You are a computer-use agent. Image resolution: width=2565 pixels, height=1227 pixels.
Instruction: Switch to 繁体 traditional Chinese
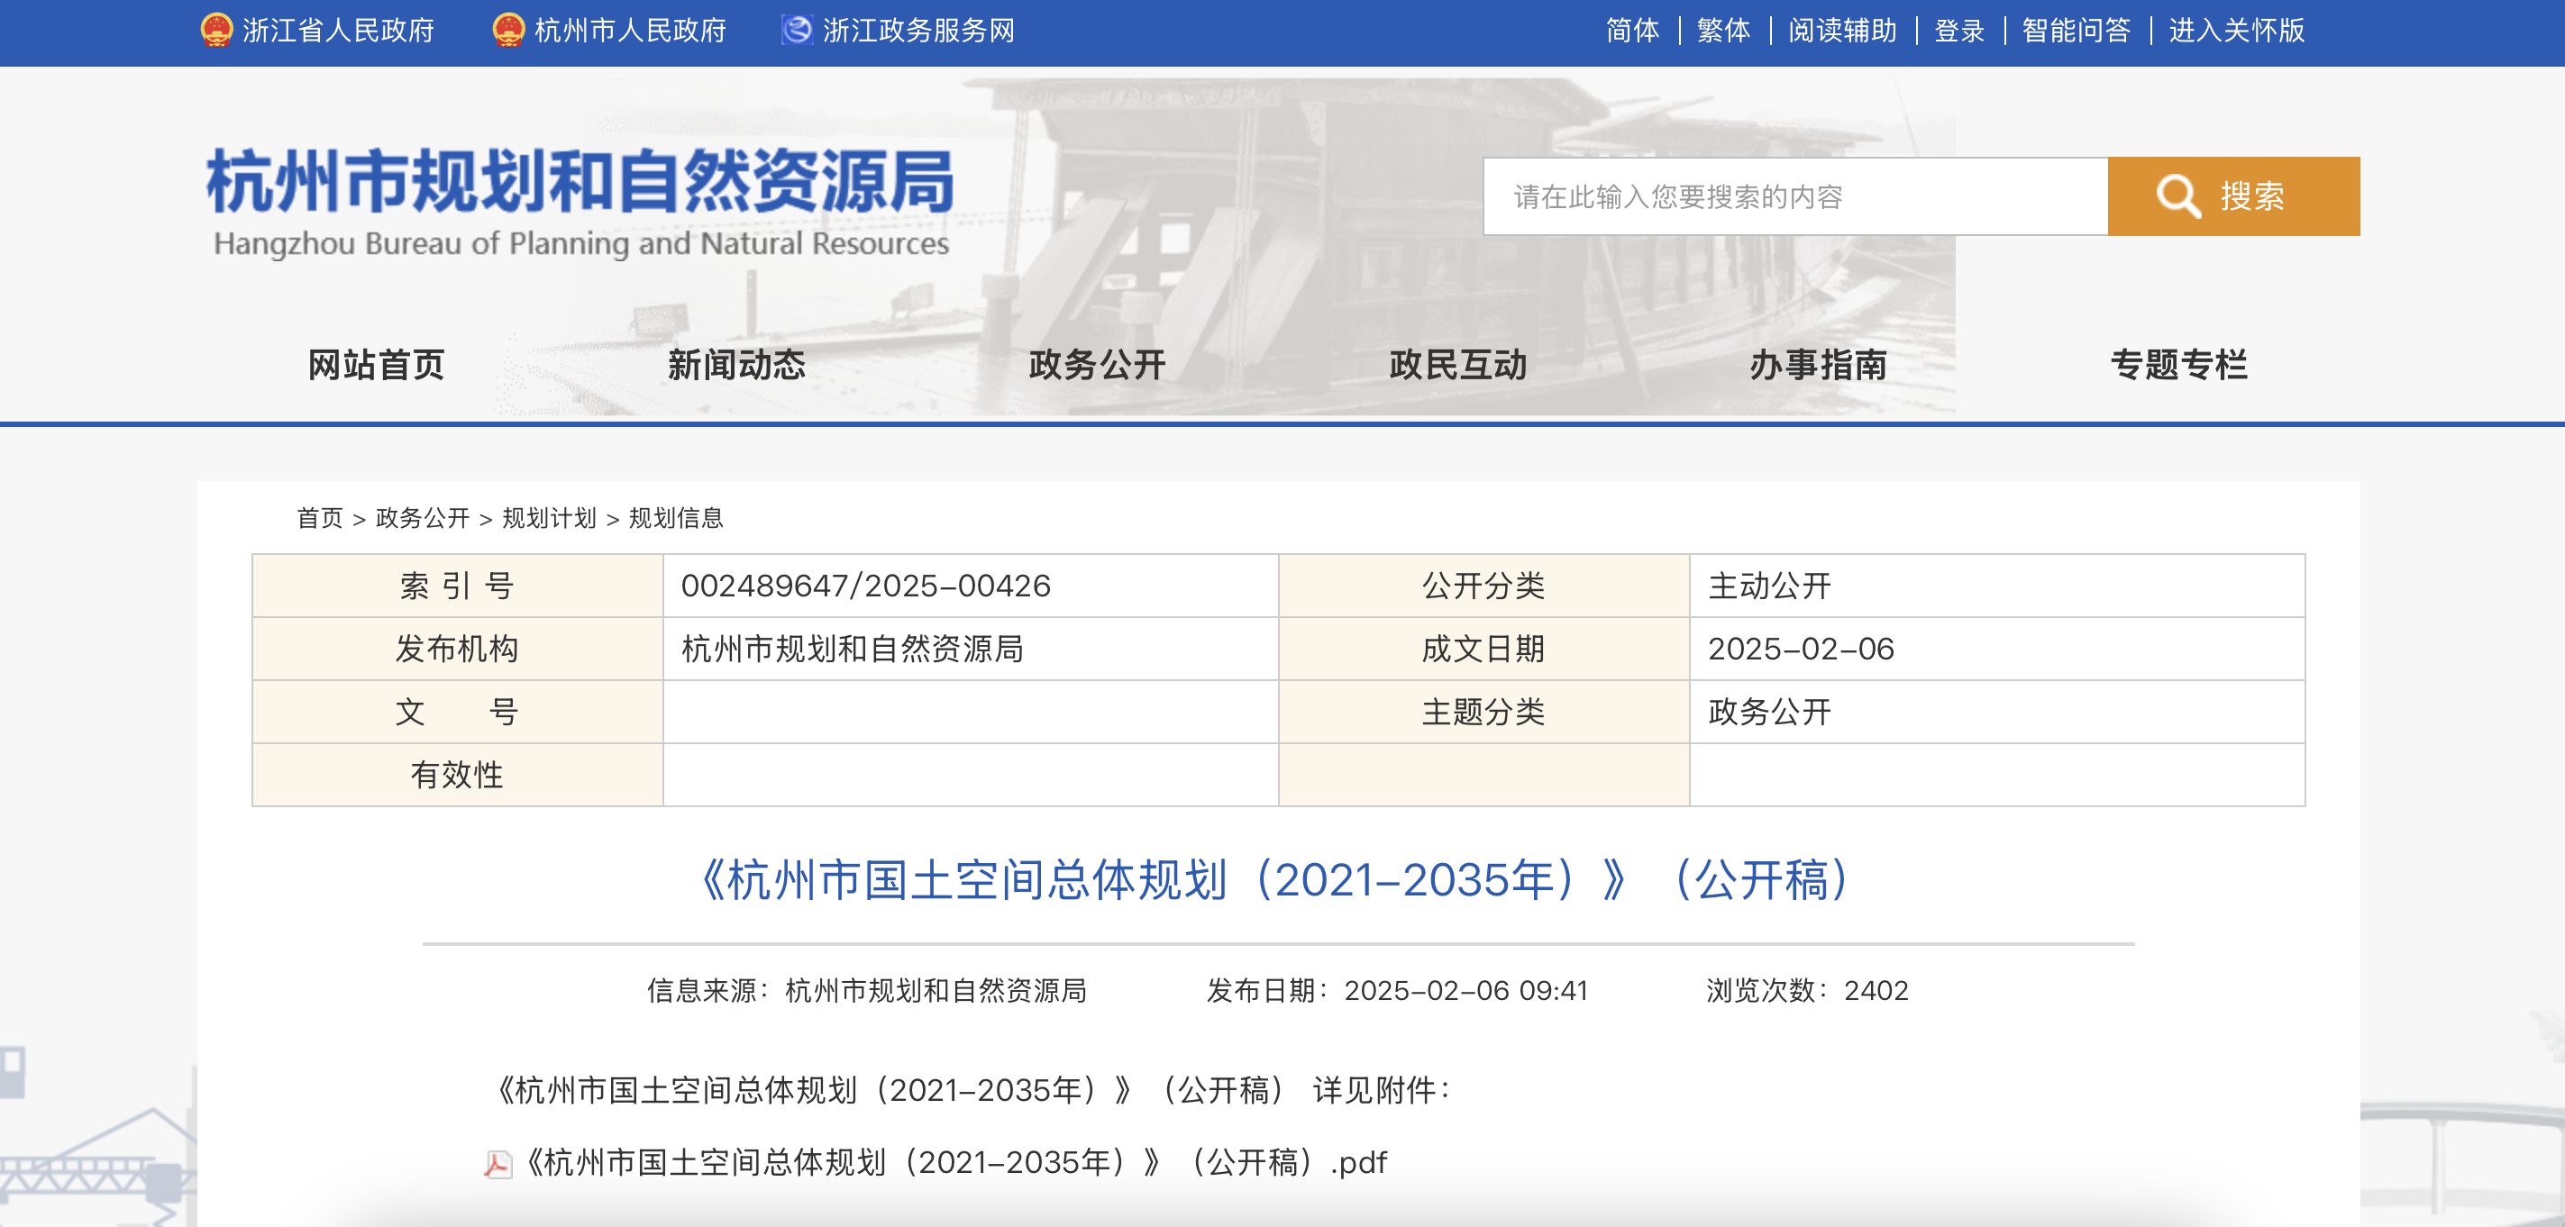click(x=1723, y=31)
